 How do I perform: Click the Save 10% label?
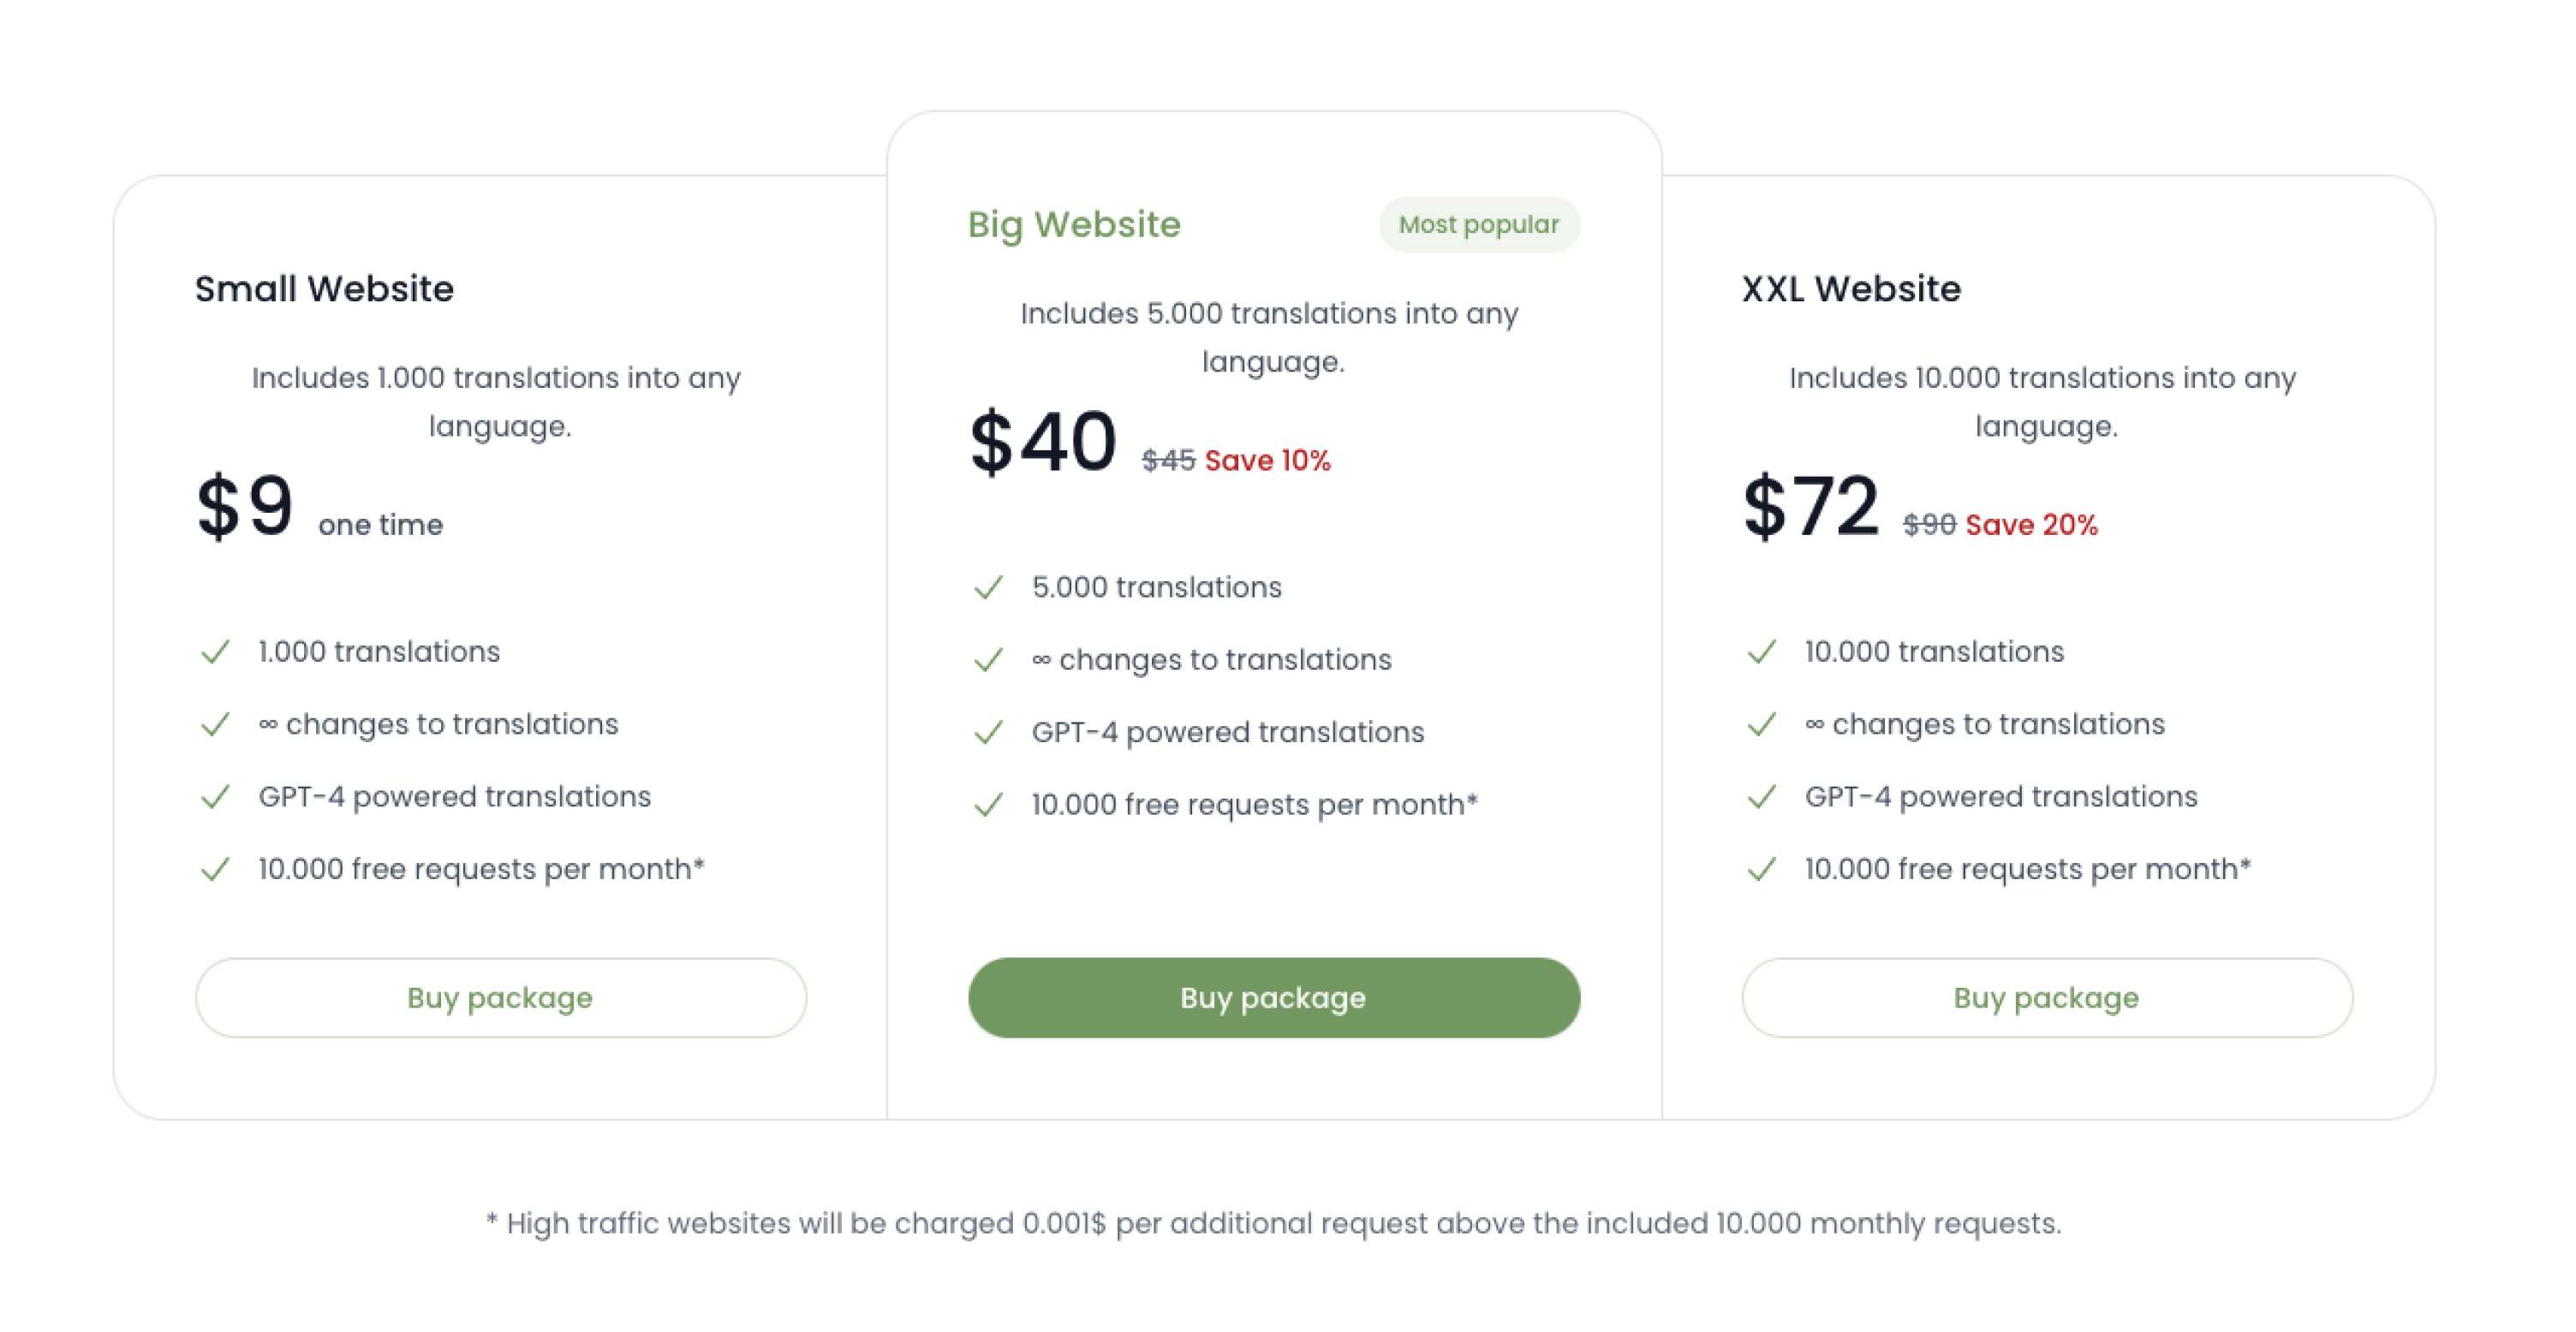[1267, 461]
